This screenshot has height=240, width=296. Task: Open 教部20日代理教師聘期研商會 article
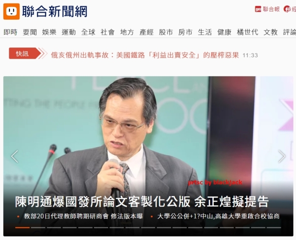pyautogui.click(x=83, y=216)
